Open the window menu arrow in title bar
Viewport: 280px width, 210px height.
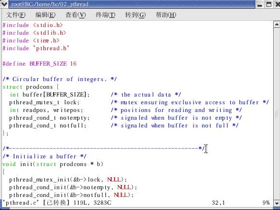pyautogui.click(x=4, y=4)
